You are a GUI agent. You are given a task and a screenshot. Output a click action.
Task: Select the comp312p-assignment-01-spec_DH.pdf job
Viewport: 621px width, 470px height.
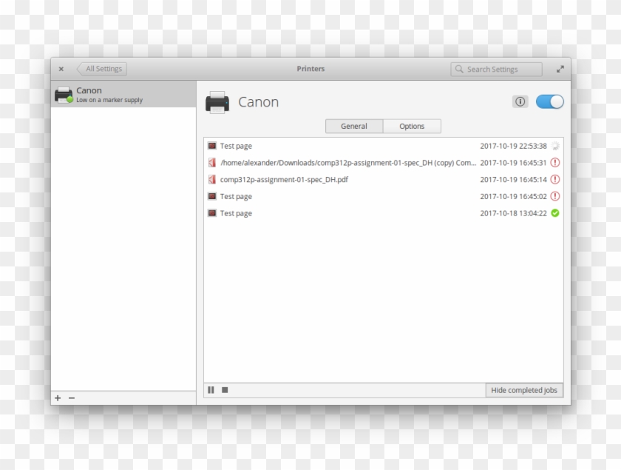click(384, 179)
